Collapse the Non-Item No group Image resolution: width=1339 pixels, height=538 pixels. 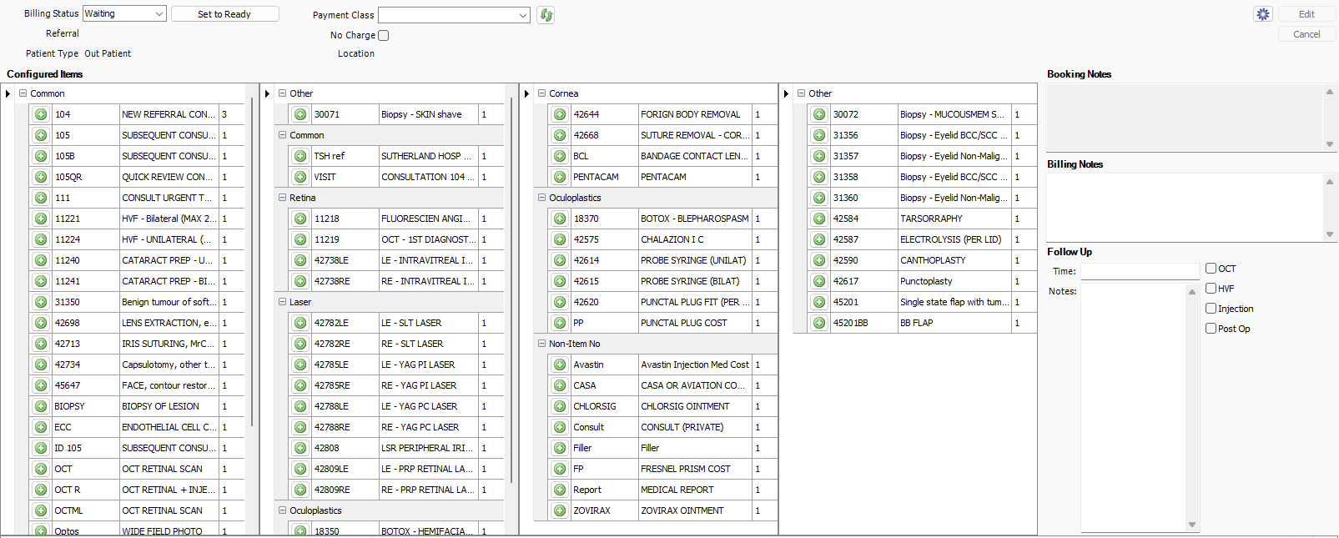tap(541, 344)
